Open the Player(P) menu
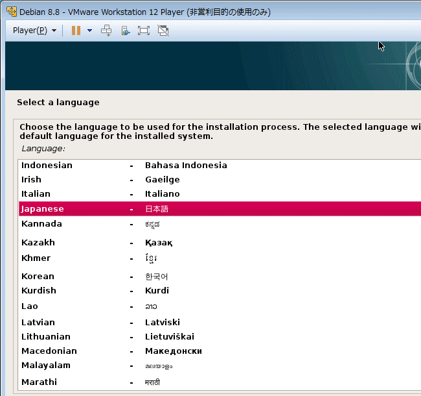 pyautogui.click(x=34, y=31)
